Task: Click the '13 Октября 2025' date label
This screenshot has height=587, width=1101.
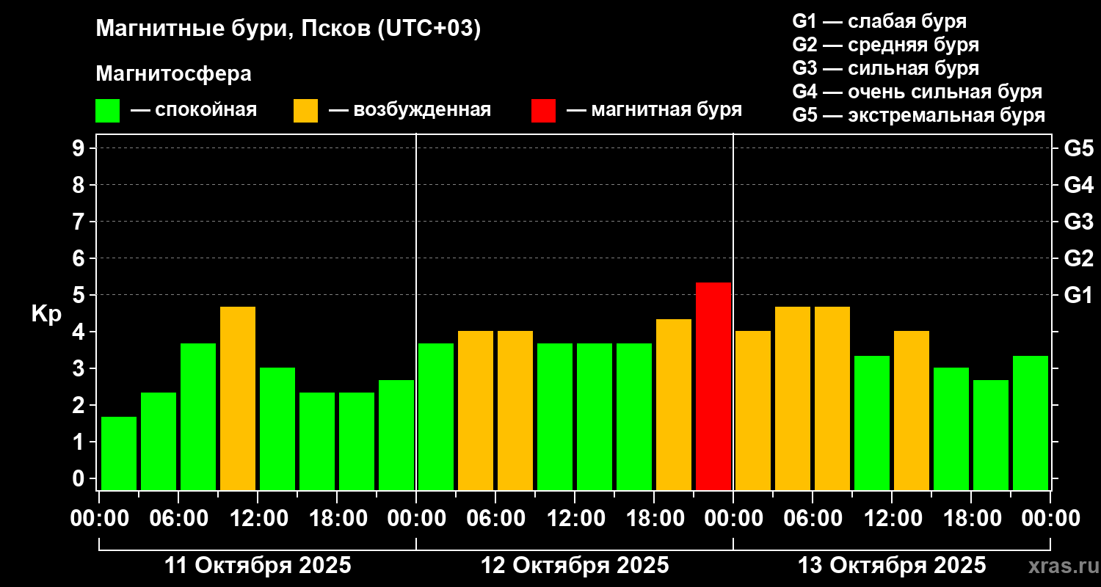Action: (x=892, y=566)
